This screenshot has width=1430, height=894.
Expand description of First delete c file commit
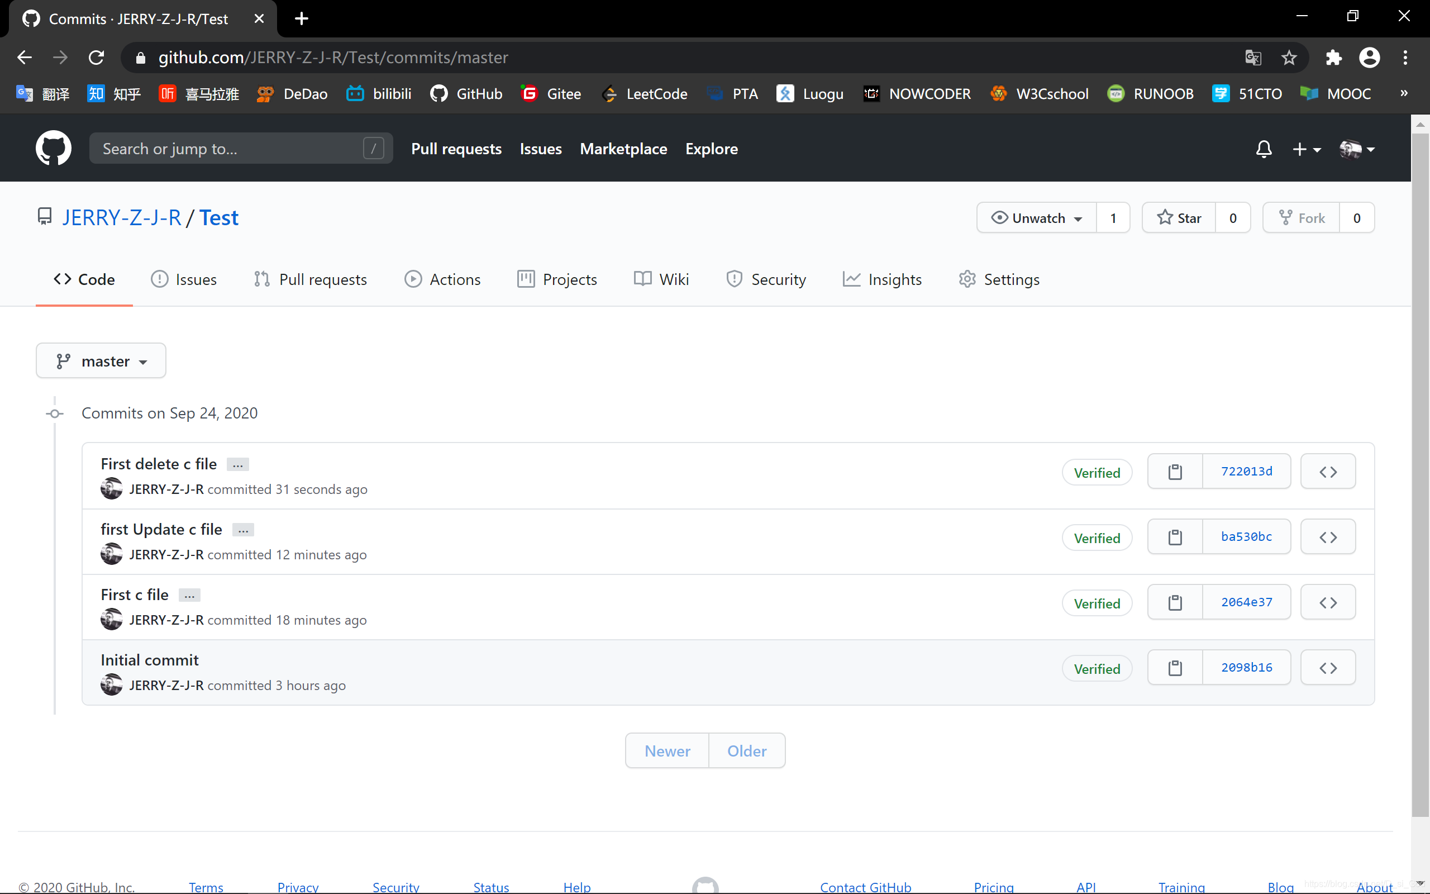click(x=237, y=465)
